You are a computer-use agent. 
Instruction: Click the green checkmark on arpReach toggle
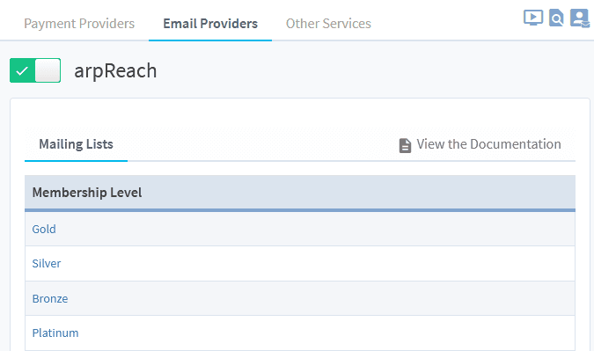(x=22, y=70)
